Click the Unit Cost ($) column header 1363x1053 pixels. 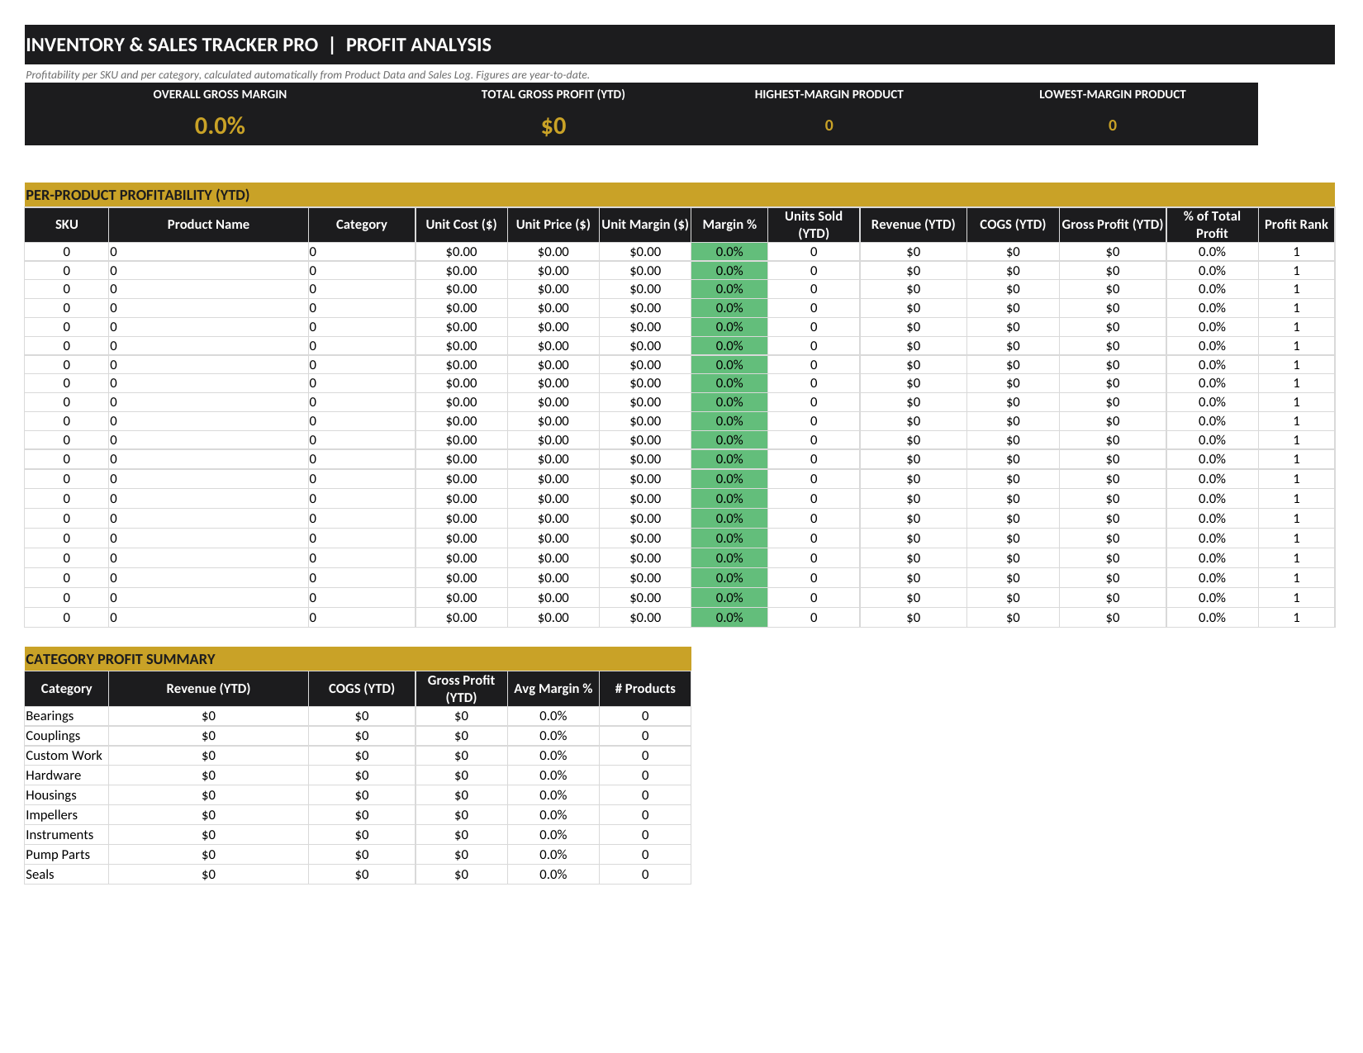click(x=461, y=225)
